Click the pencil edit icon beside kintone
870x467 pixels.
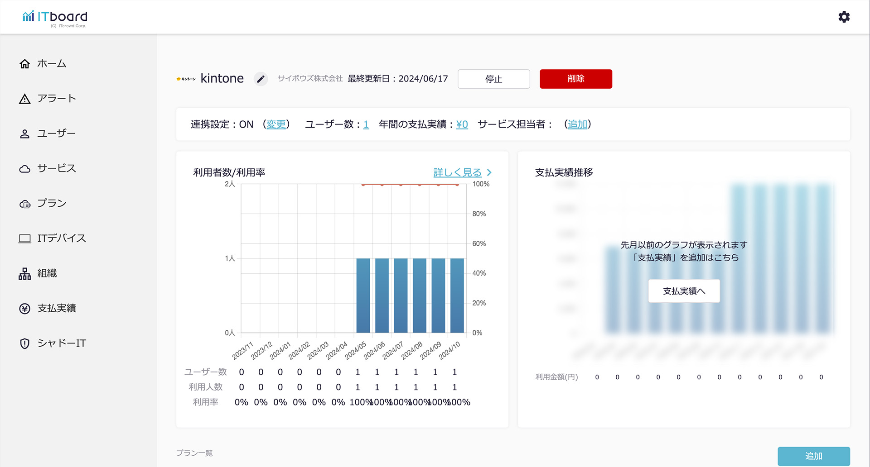point(261,79)
